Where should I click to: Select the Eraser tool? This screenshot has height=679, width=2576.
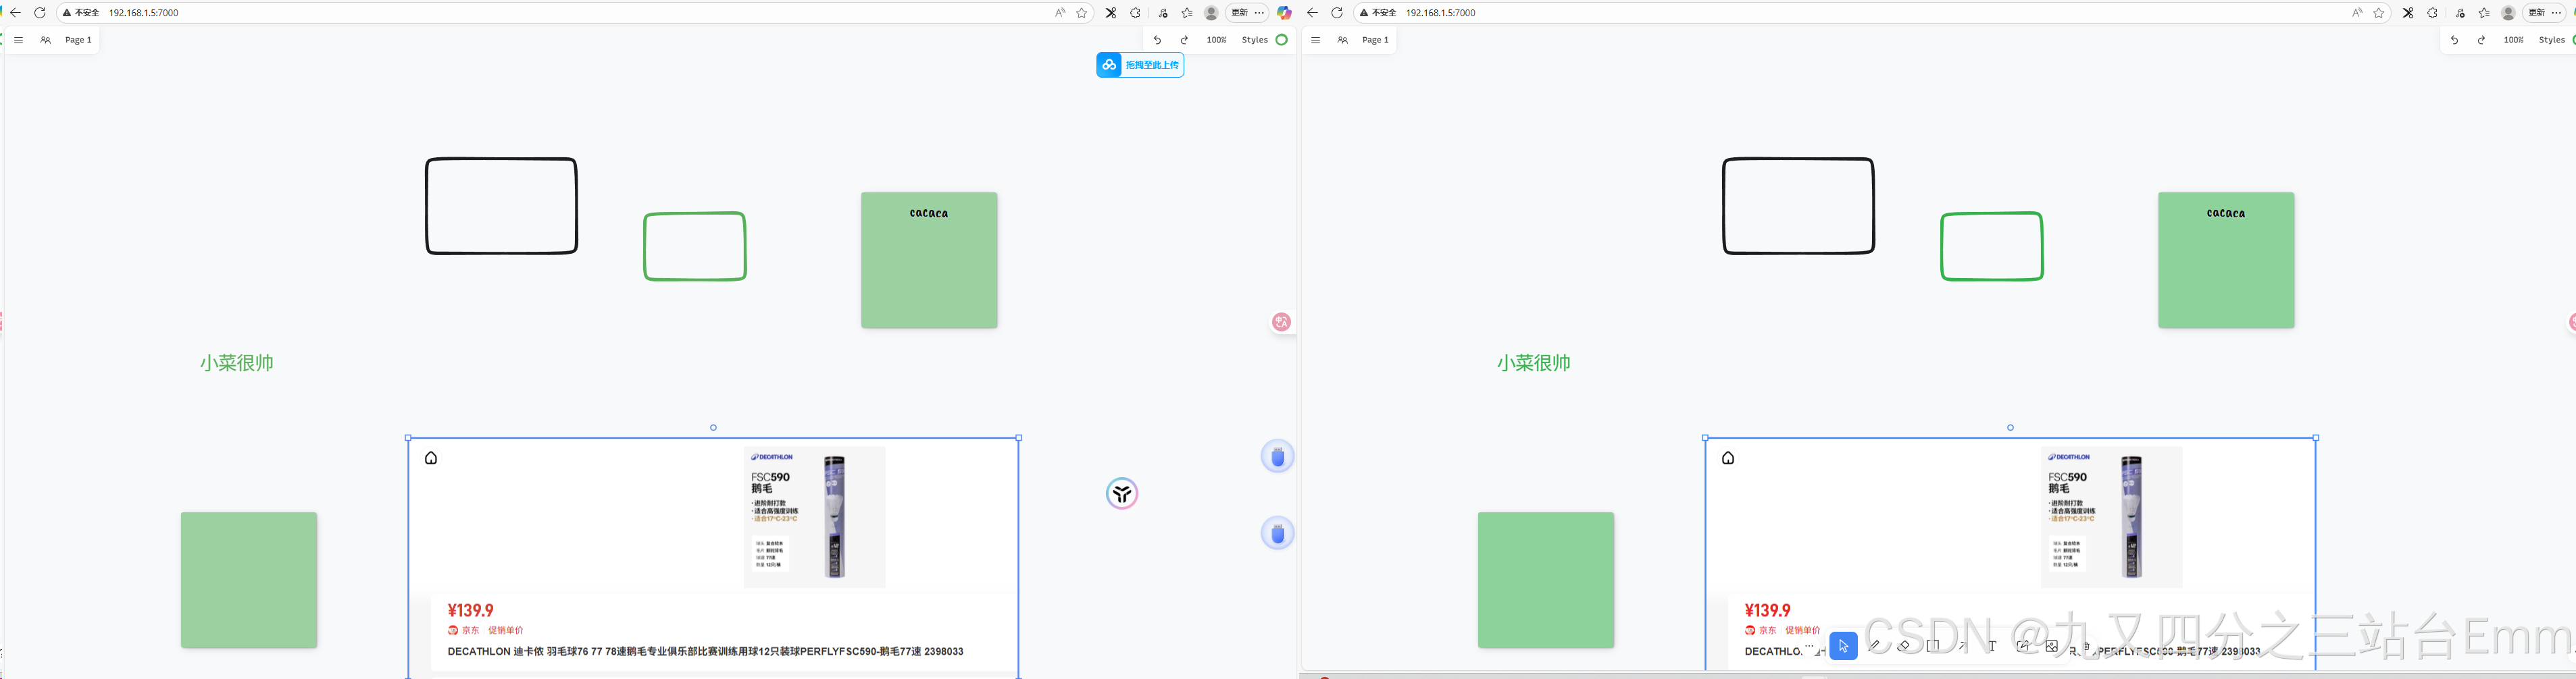[1904, 646]
